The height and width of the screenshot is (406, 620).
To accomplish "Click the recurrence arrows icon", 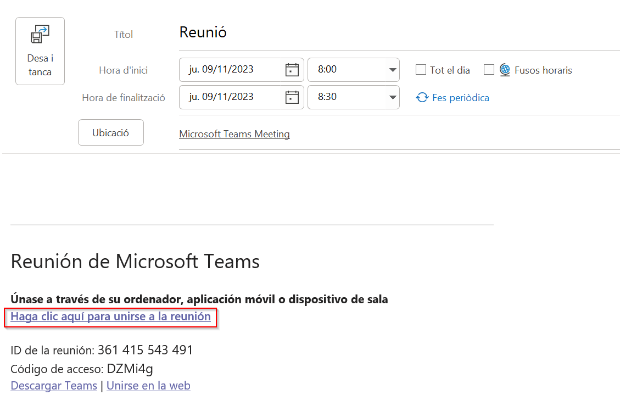I will [422, 97].
